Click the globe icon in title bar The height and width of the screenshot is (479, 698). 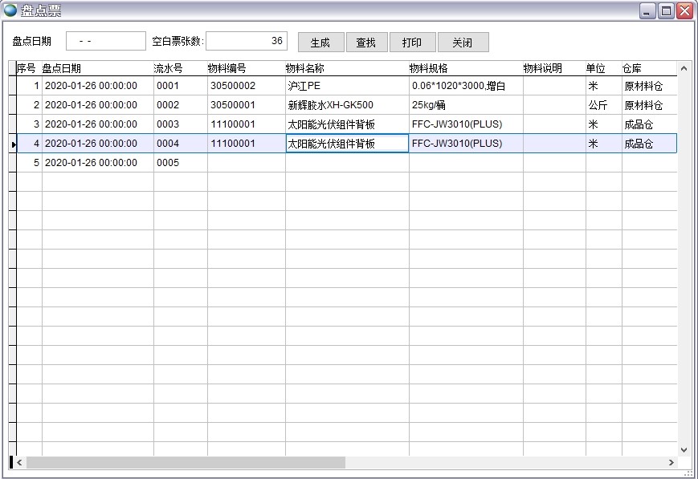click(x=10, y=10)
